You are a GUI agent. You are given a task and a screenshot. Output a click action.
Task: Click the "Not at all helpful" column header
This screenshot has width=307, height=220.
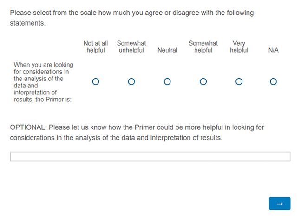pos(96,47)
